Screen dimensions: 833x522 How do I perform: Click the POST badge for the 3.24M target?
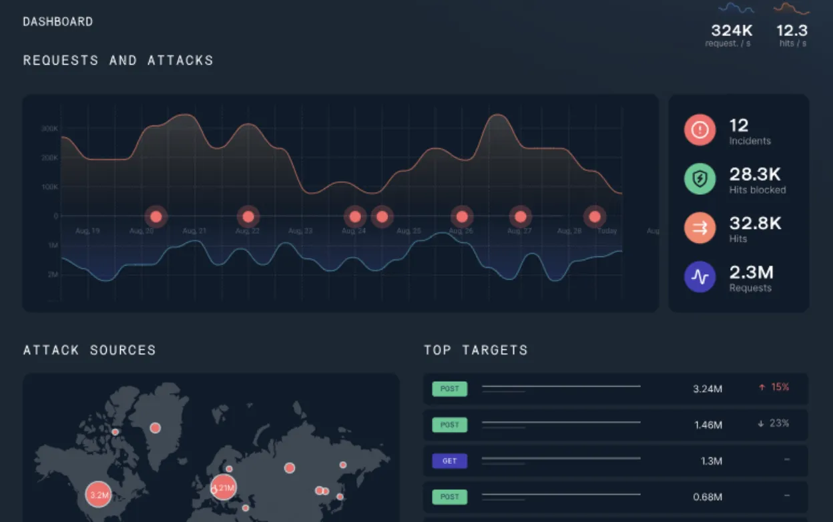click(450, 388)
